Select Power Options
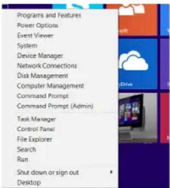The width and height of the screenshot is (170, 188). (x=38, y=25)
